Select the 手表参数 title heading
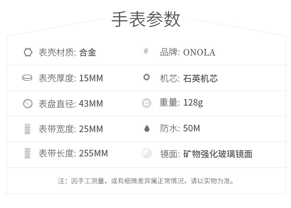The width and height of the screenshot is (291, 208). click(x=146, y=19)
